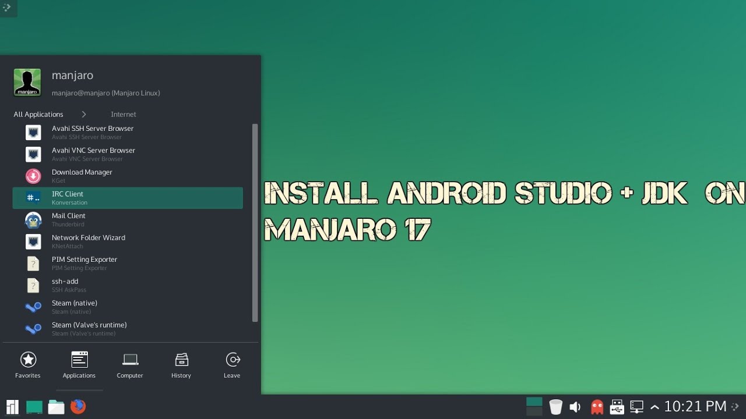Click the Internet breadcrumb label
746x419 pixels.
pyautogui.click(x=124, y=115)
